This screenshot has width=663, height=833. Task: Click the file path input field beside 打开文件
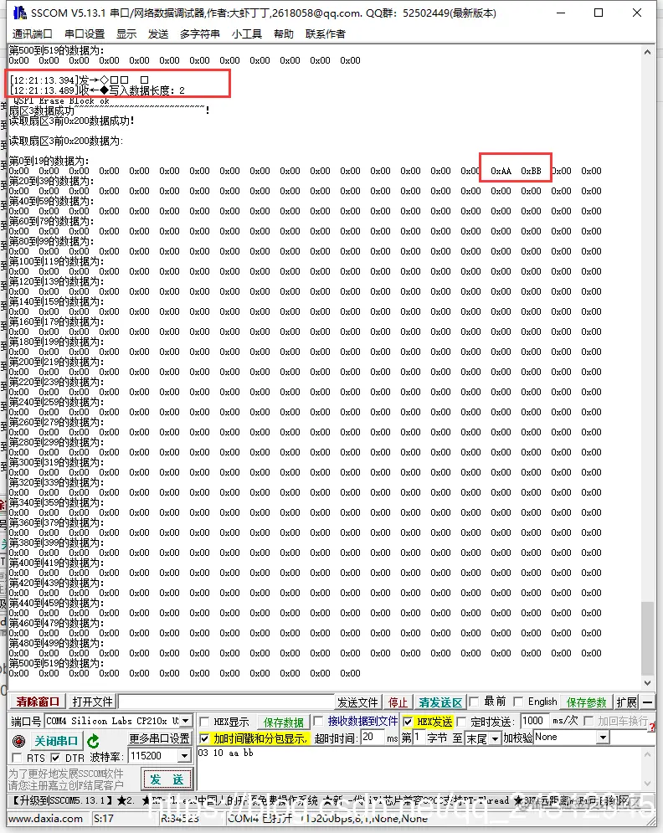coord(226,702)
